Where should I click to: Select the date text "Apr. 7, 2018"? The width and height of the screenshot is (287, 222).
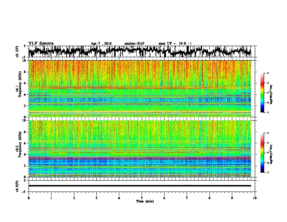click(101, 44)
